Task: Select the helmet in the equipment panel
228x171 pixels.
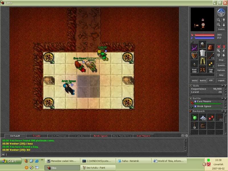Action: click(x=203, y=45)
